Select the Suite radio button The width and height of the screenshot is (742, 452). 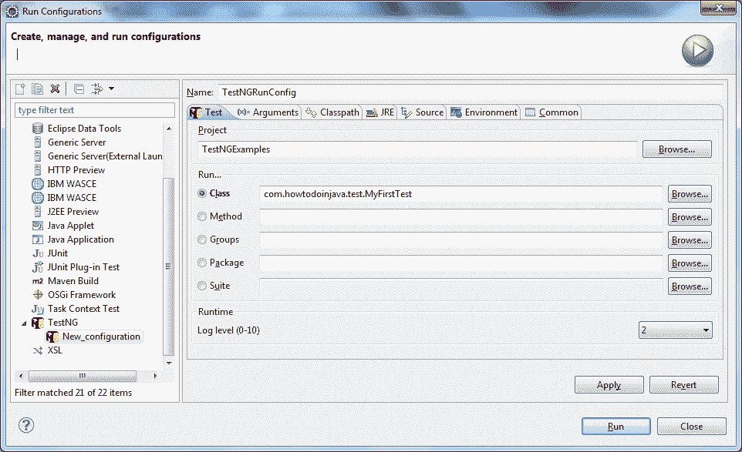click(202, 286)
